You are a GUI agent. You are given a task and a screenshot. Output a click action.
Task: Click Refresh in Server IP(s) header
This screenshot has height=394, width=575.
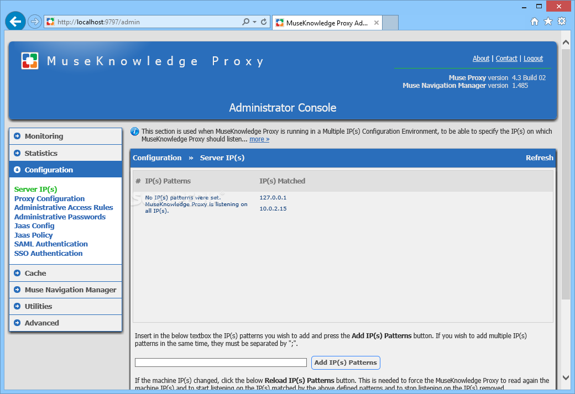click(x=540, y=158)
